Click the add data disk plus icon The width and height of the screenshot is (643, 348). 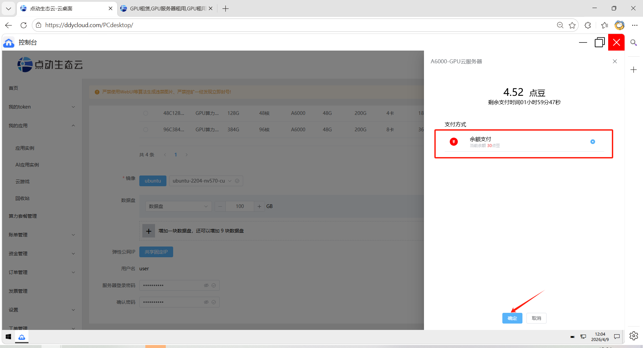coord(149,231)
